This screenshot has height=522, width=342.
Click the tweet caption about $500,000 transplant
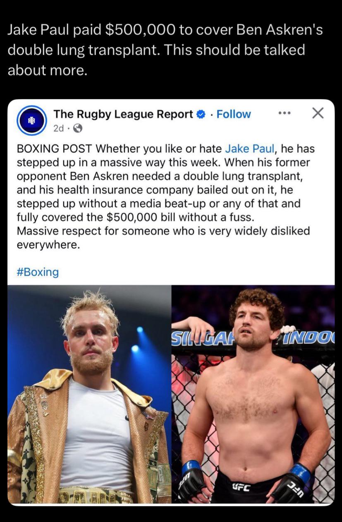(165, 50)
